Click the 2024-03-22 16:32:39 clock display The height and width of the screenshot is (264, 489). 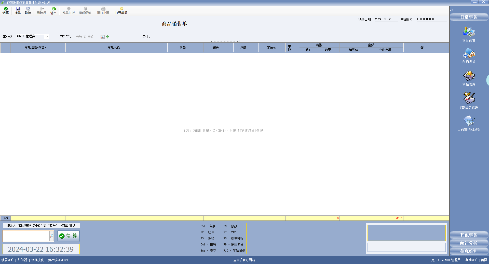pyautogui.click(x=41, y=249)
